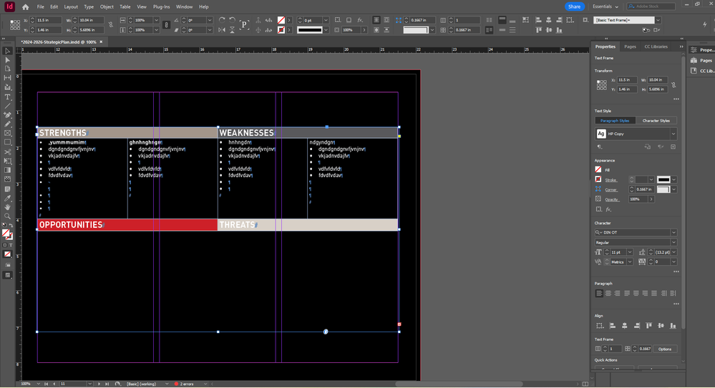Select the Selection tool arrow
Screen dimensions: 715x388
pos(8,51)
